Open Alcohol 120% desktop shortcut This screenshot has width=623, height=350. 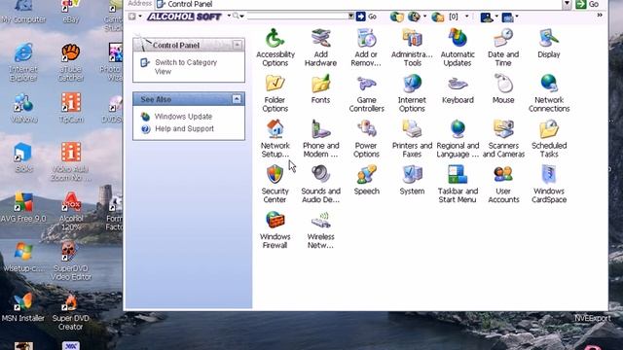(x=71, y=212)
